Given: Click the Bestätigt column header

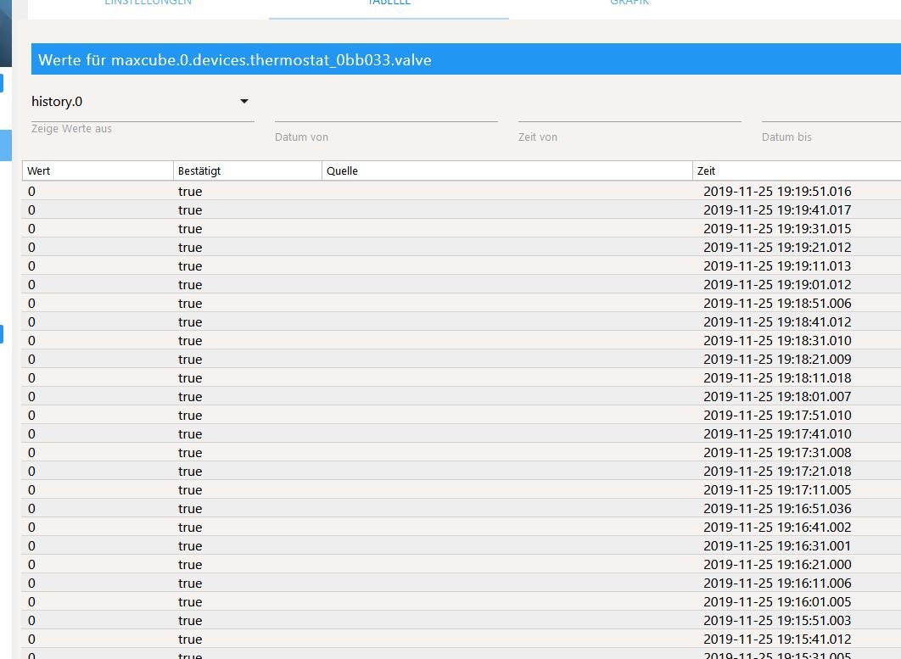Looking at the screenshot, I should (x=248, y=170).
